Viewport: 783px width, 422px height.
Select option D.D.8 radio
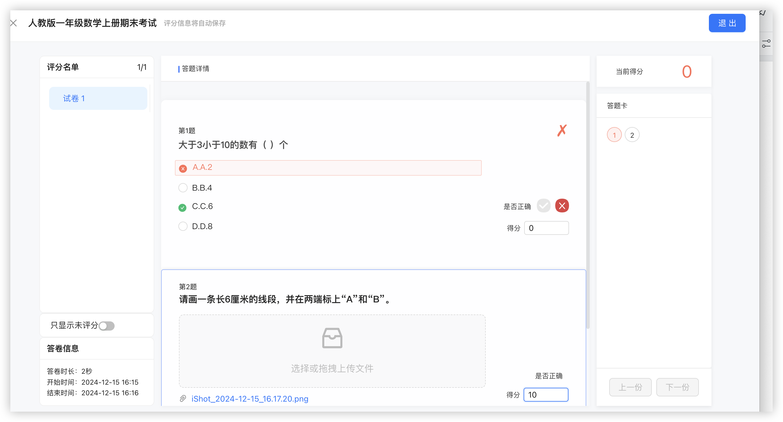point(183,226)
